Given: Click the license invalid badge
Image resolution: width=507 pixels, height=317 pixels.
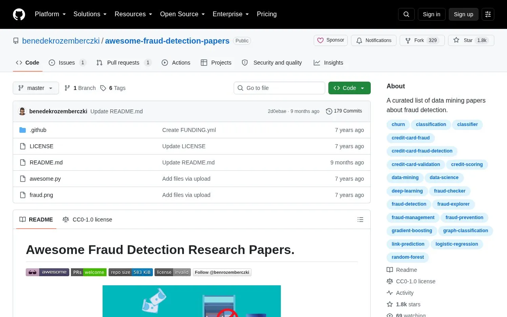Looking at the screenshot, I should pyautogui.click(x=173, y=272).
